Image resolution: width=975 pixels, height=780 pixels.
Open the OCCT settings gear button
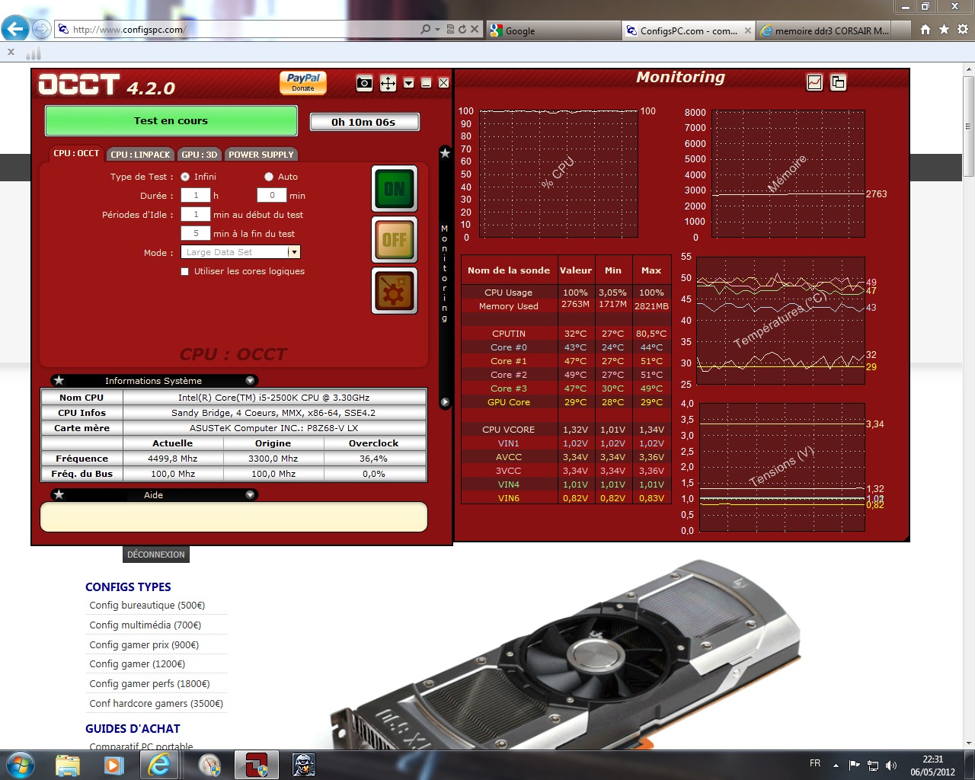click(394, 291)
